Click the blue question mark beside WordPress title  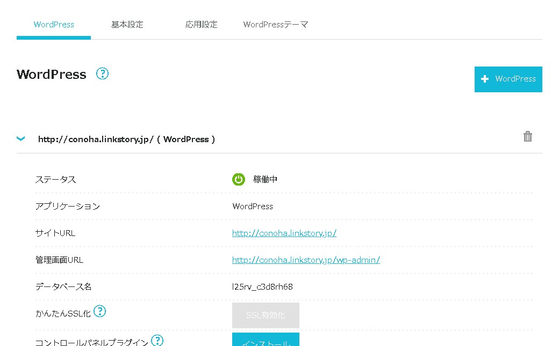[102, 73]
